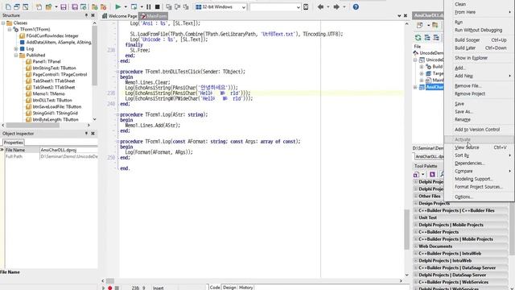Switch to the Welcome Page tab

[120, 16]
